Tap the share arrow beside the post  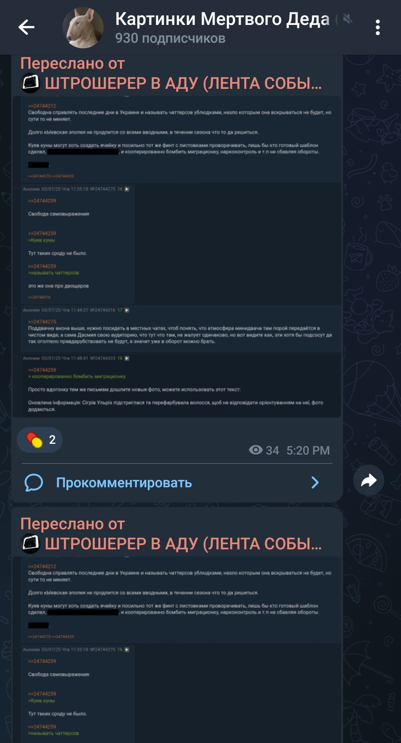point(369,480)
